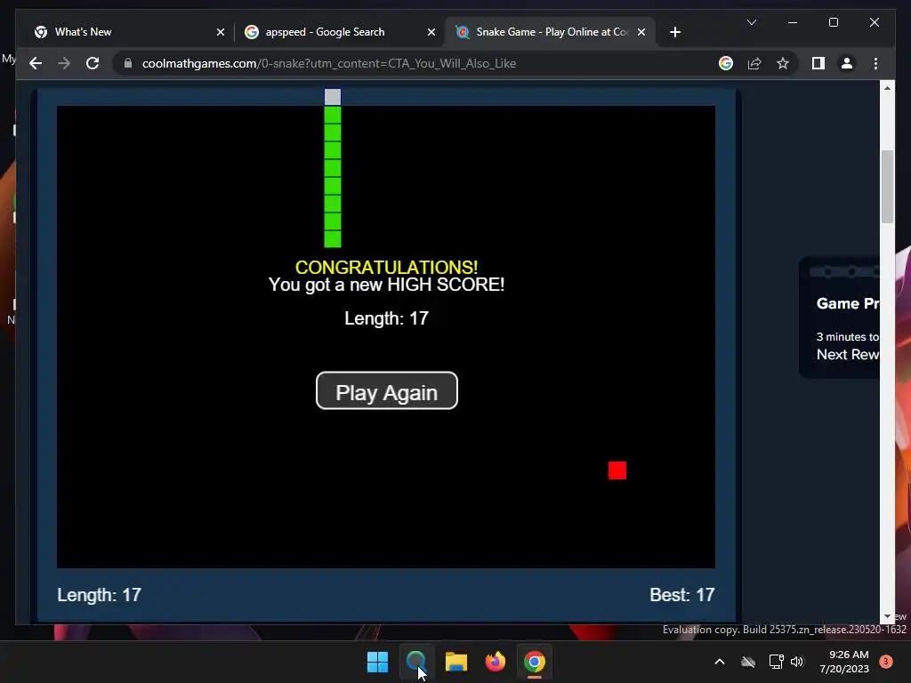This screenshot has height=683, width=911.
Task: Click the 'You got a new HIGH SCORE!' text
Action: pyautogui.click(x=386, y=285)
